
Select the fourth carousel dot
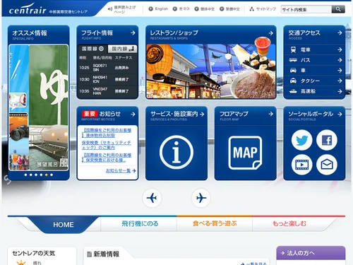point(41,175)
